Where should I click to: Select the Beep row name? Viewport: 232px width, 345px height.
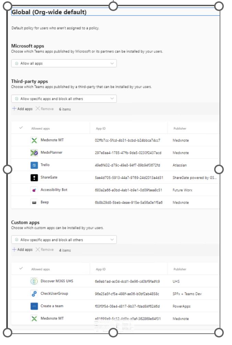point(45,202)
